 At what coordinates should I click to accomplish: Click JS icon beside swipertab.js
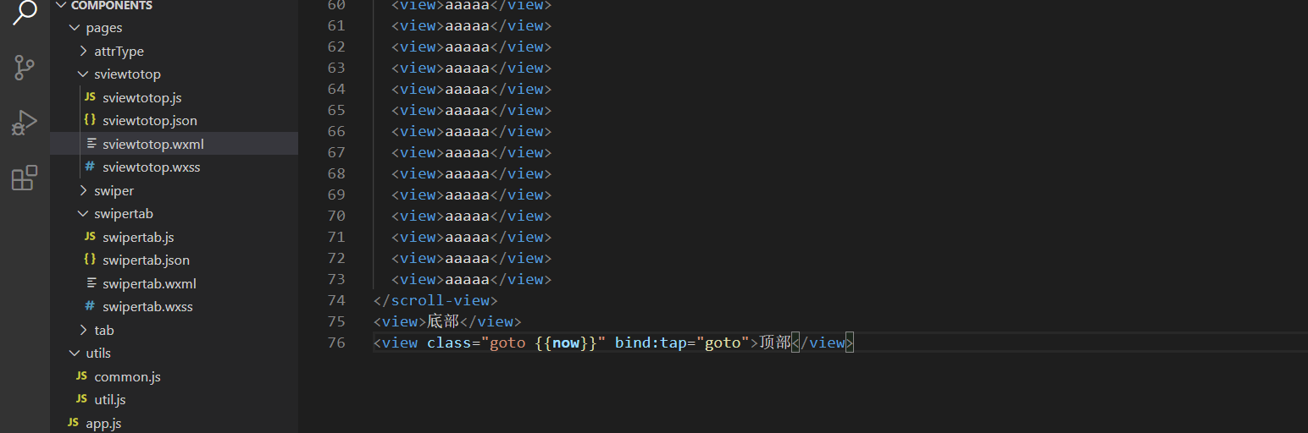90,237
